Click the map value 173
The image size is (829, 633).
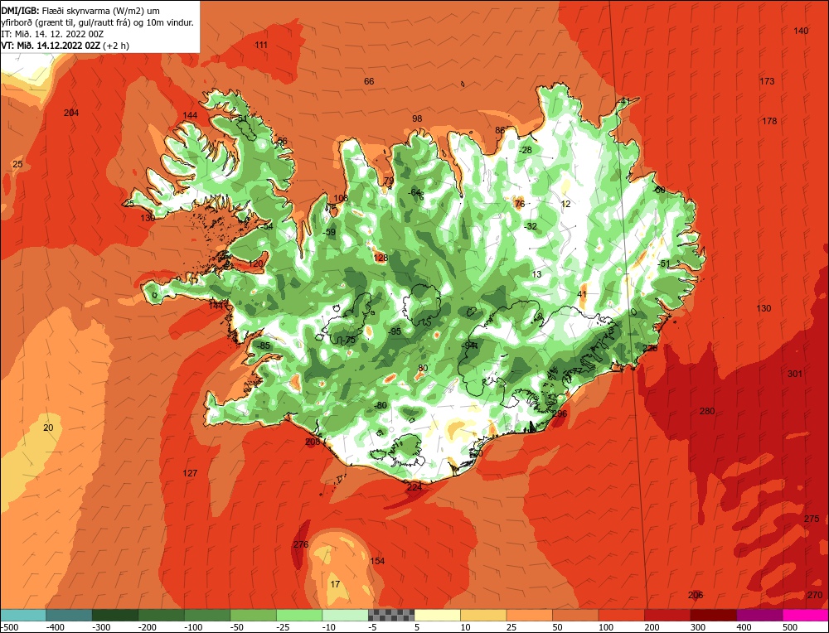767,81
